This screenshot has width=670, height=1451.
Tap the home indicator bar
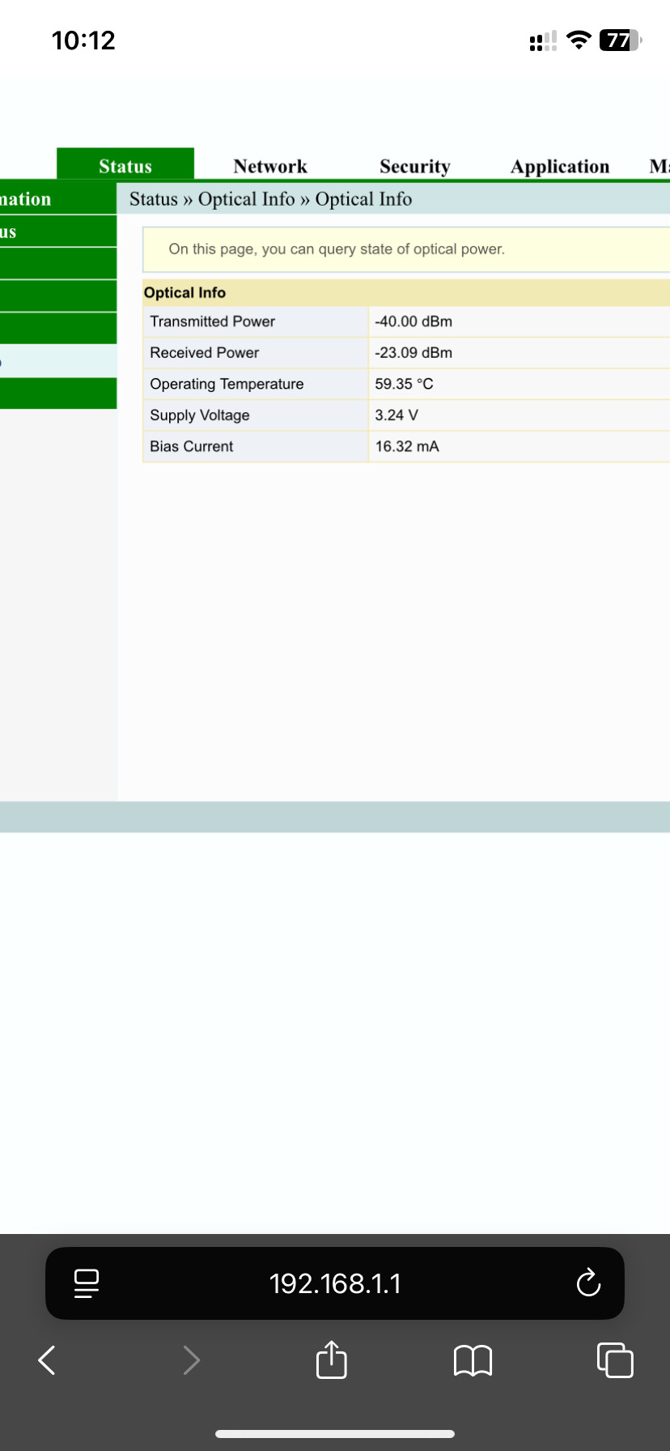tap(335, 1433)
